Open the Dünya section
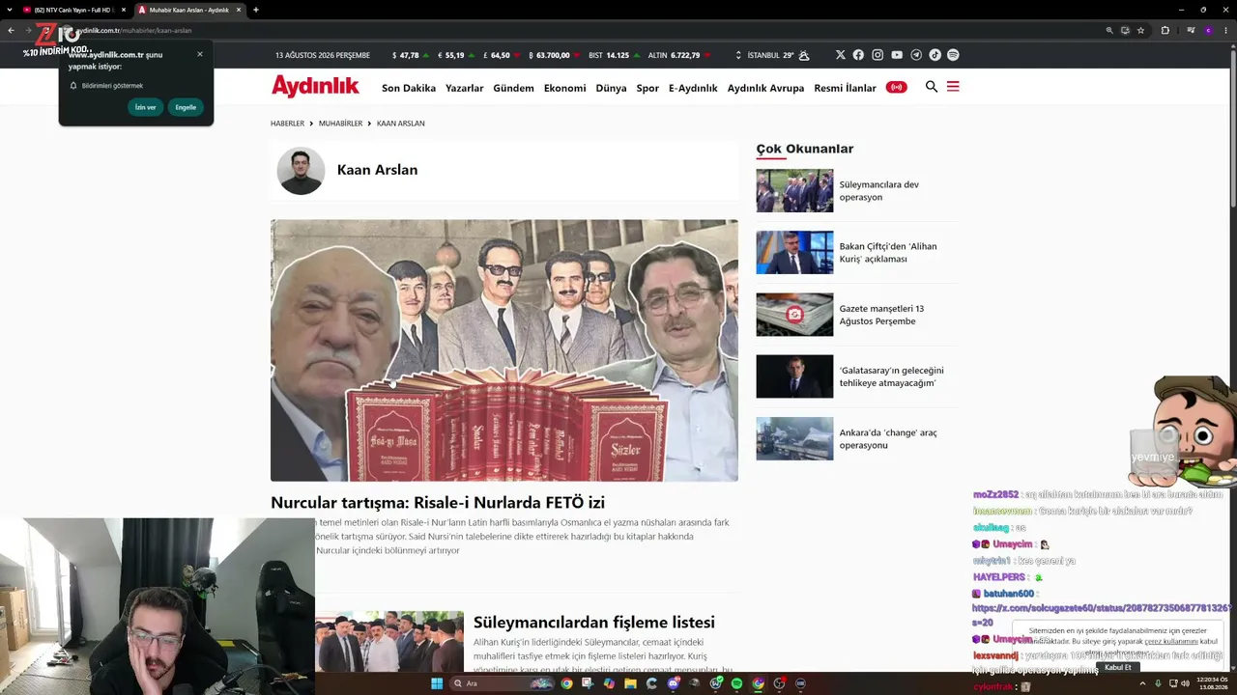 pyautogui.click(x=611, y=88)
